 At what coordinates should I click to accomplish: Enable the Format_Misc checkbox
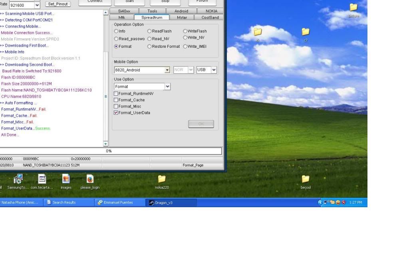pos(116,106)
